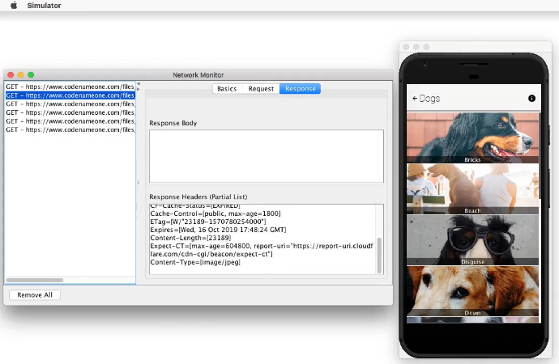Click the Response Headers vertical scrollbar
The image size is (559, 364).
click(x=379, y=255)
